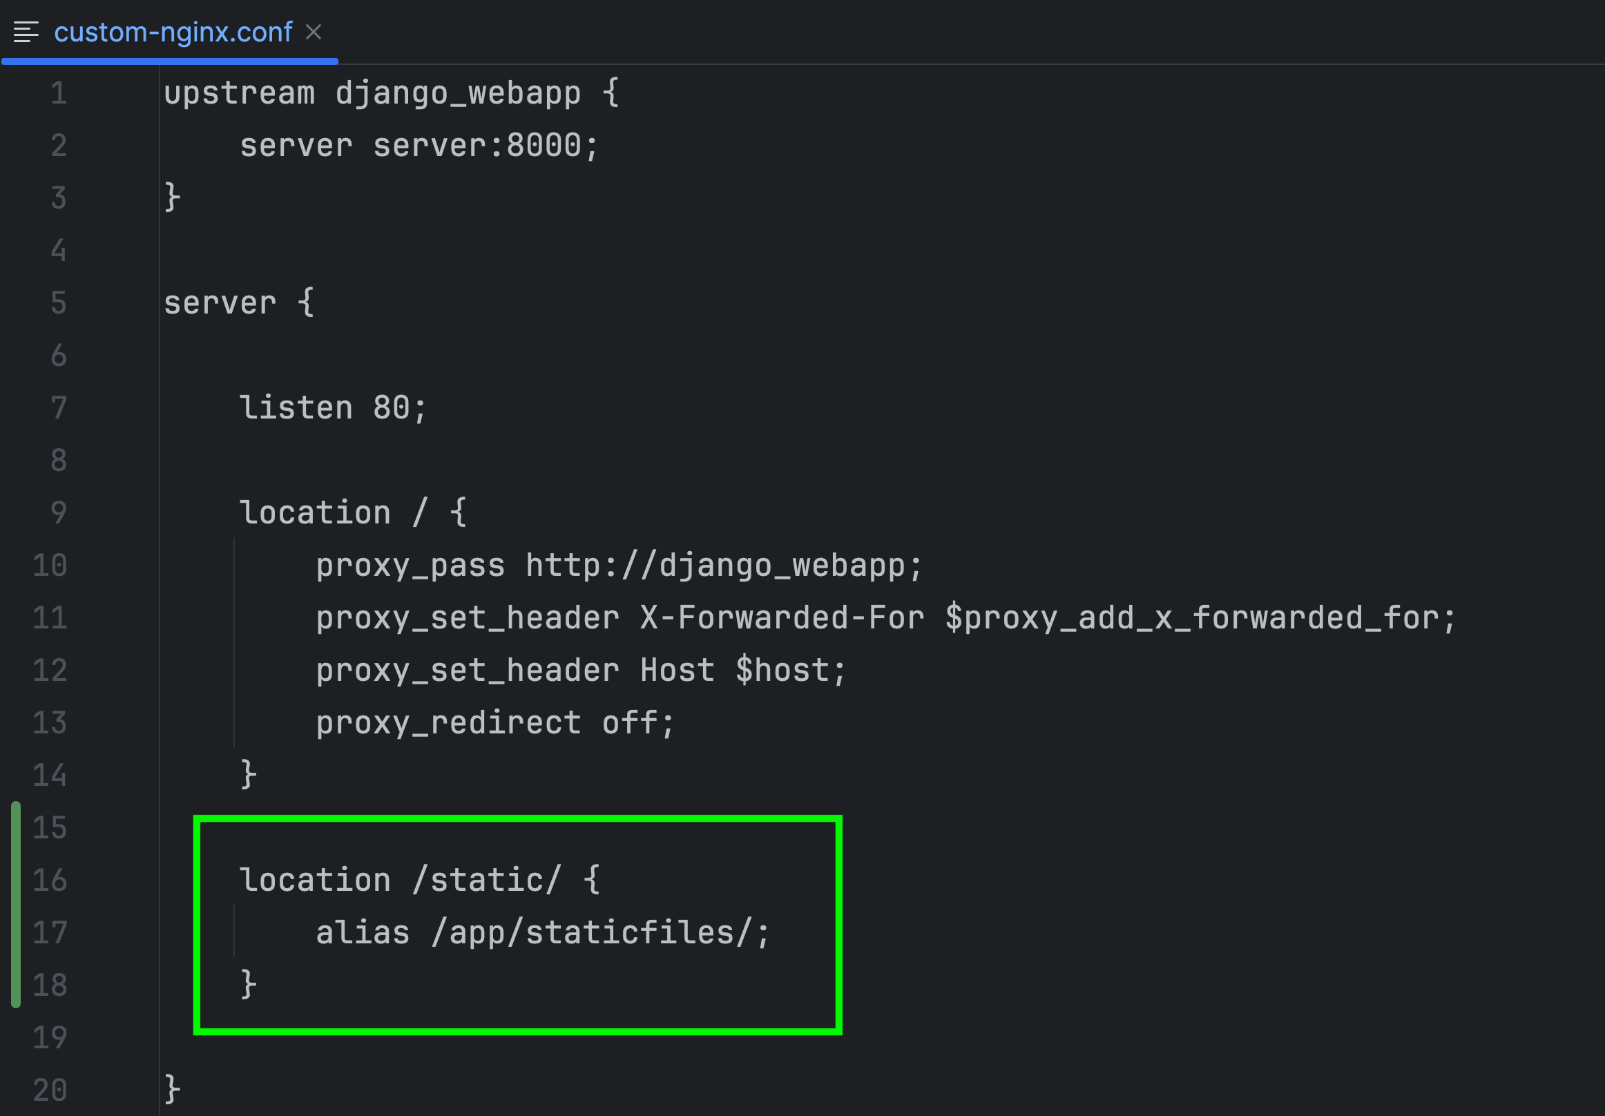1605x1116 pixels.
Task: Click the green change marker in gutter
Action: point(16,904)
